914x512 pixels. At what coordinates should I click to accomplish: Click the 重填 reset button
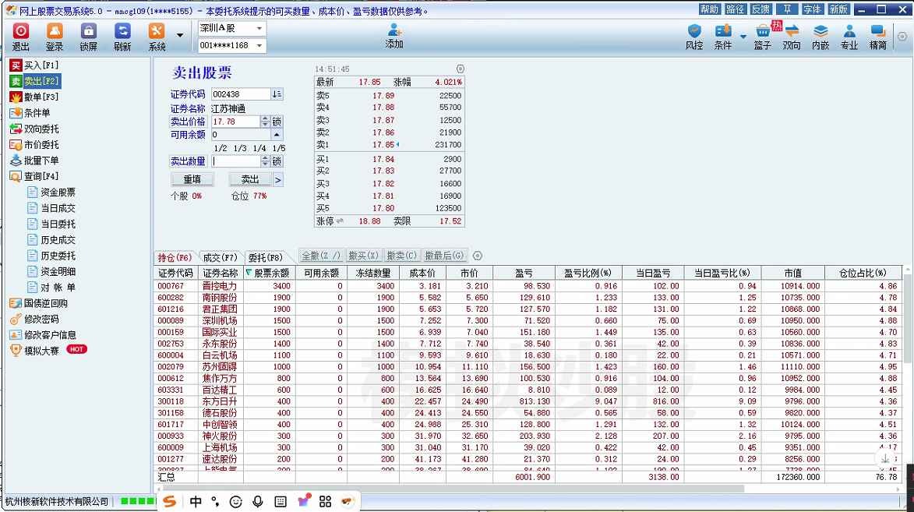pos(192,179)
